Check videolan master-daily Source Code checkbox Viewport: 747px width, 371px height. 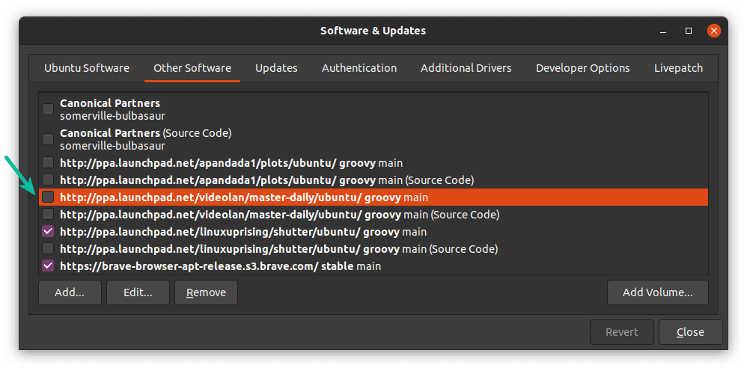click(x=48, y=215)
